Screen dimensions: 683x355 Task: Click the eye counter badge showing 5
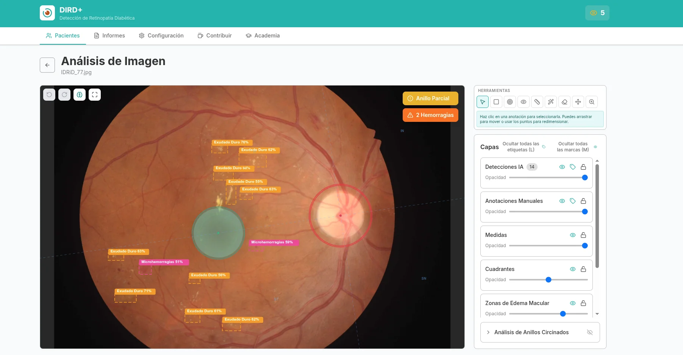coord(597,13)
